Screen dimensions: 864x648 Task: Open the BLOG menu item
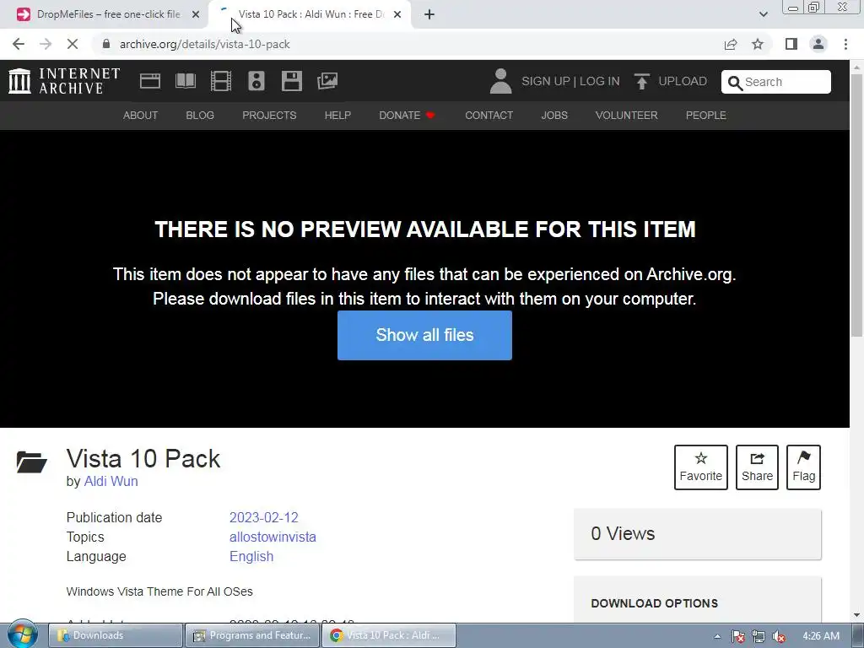coord(200,115)
